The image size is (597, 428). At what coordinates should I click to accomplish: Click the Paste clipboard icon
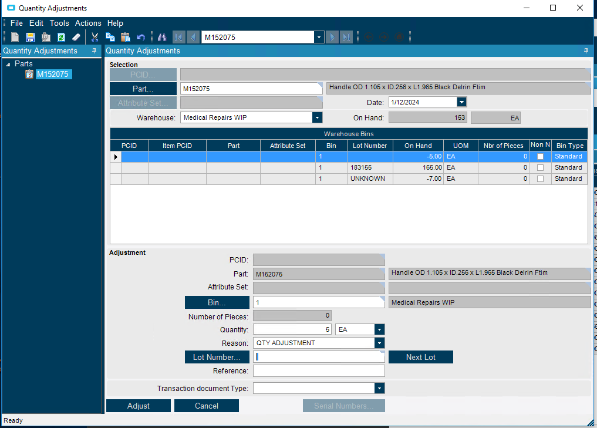[125, 37]
